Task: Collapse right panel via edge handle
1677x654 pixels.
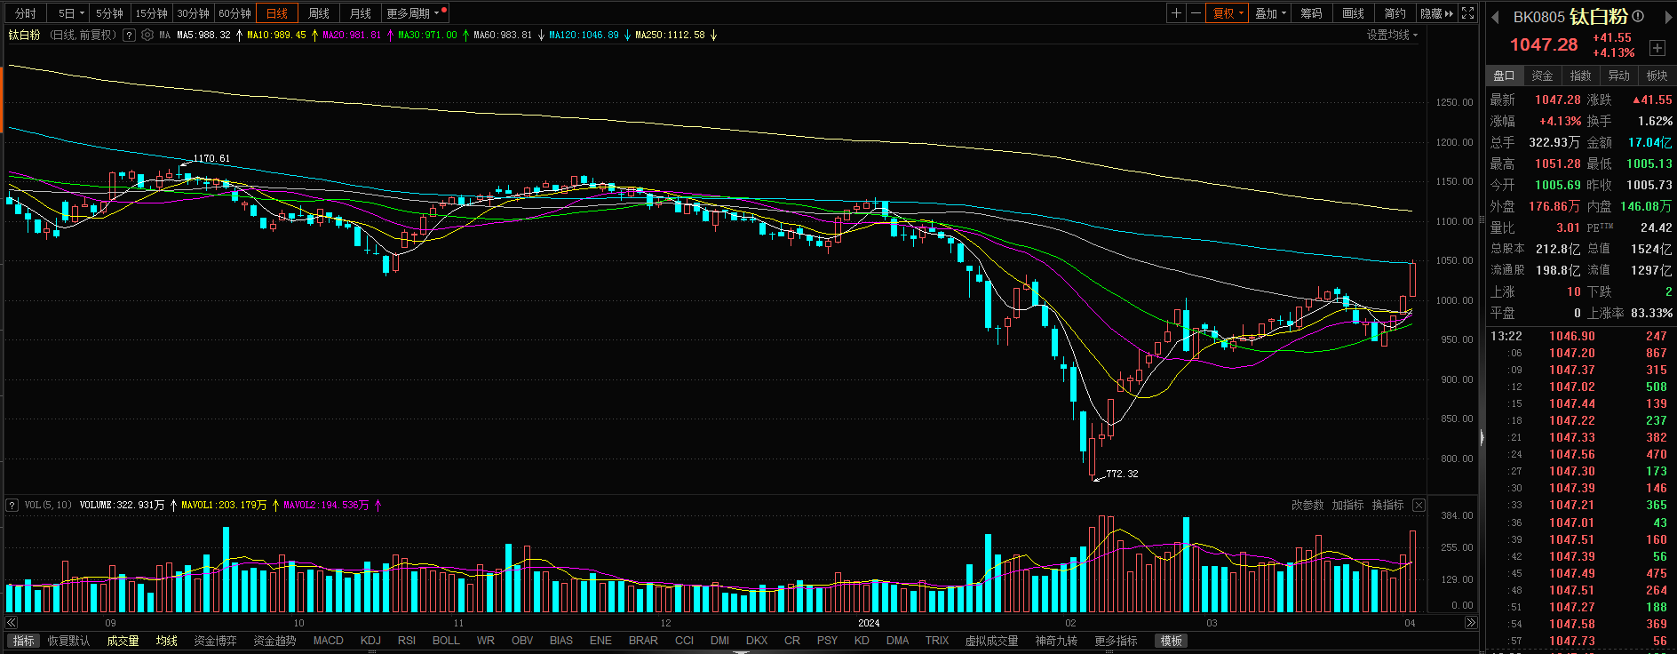Action: click(x=1482, y=437)
